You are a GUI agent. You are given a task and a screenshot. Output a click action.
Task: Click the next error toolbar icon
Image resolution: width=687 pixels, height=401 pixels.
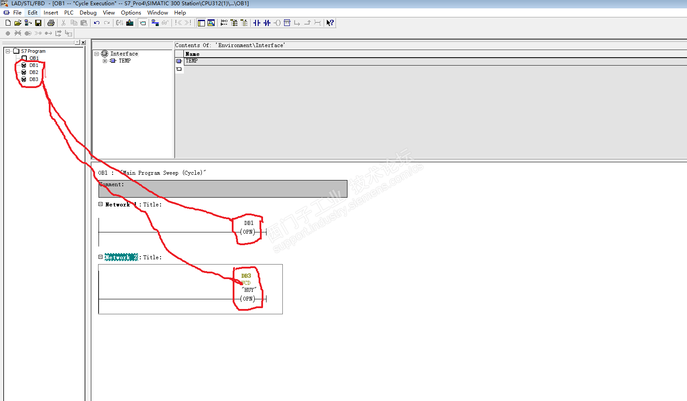[188, 23]
